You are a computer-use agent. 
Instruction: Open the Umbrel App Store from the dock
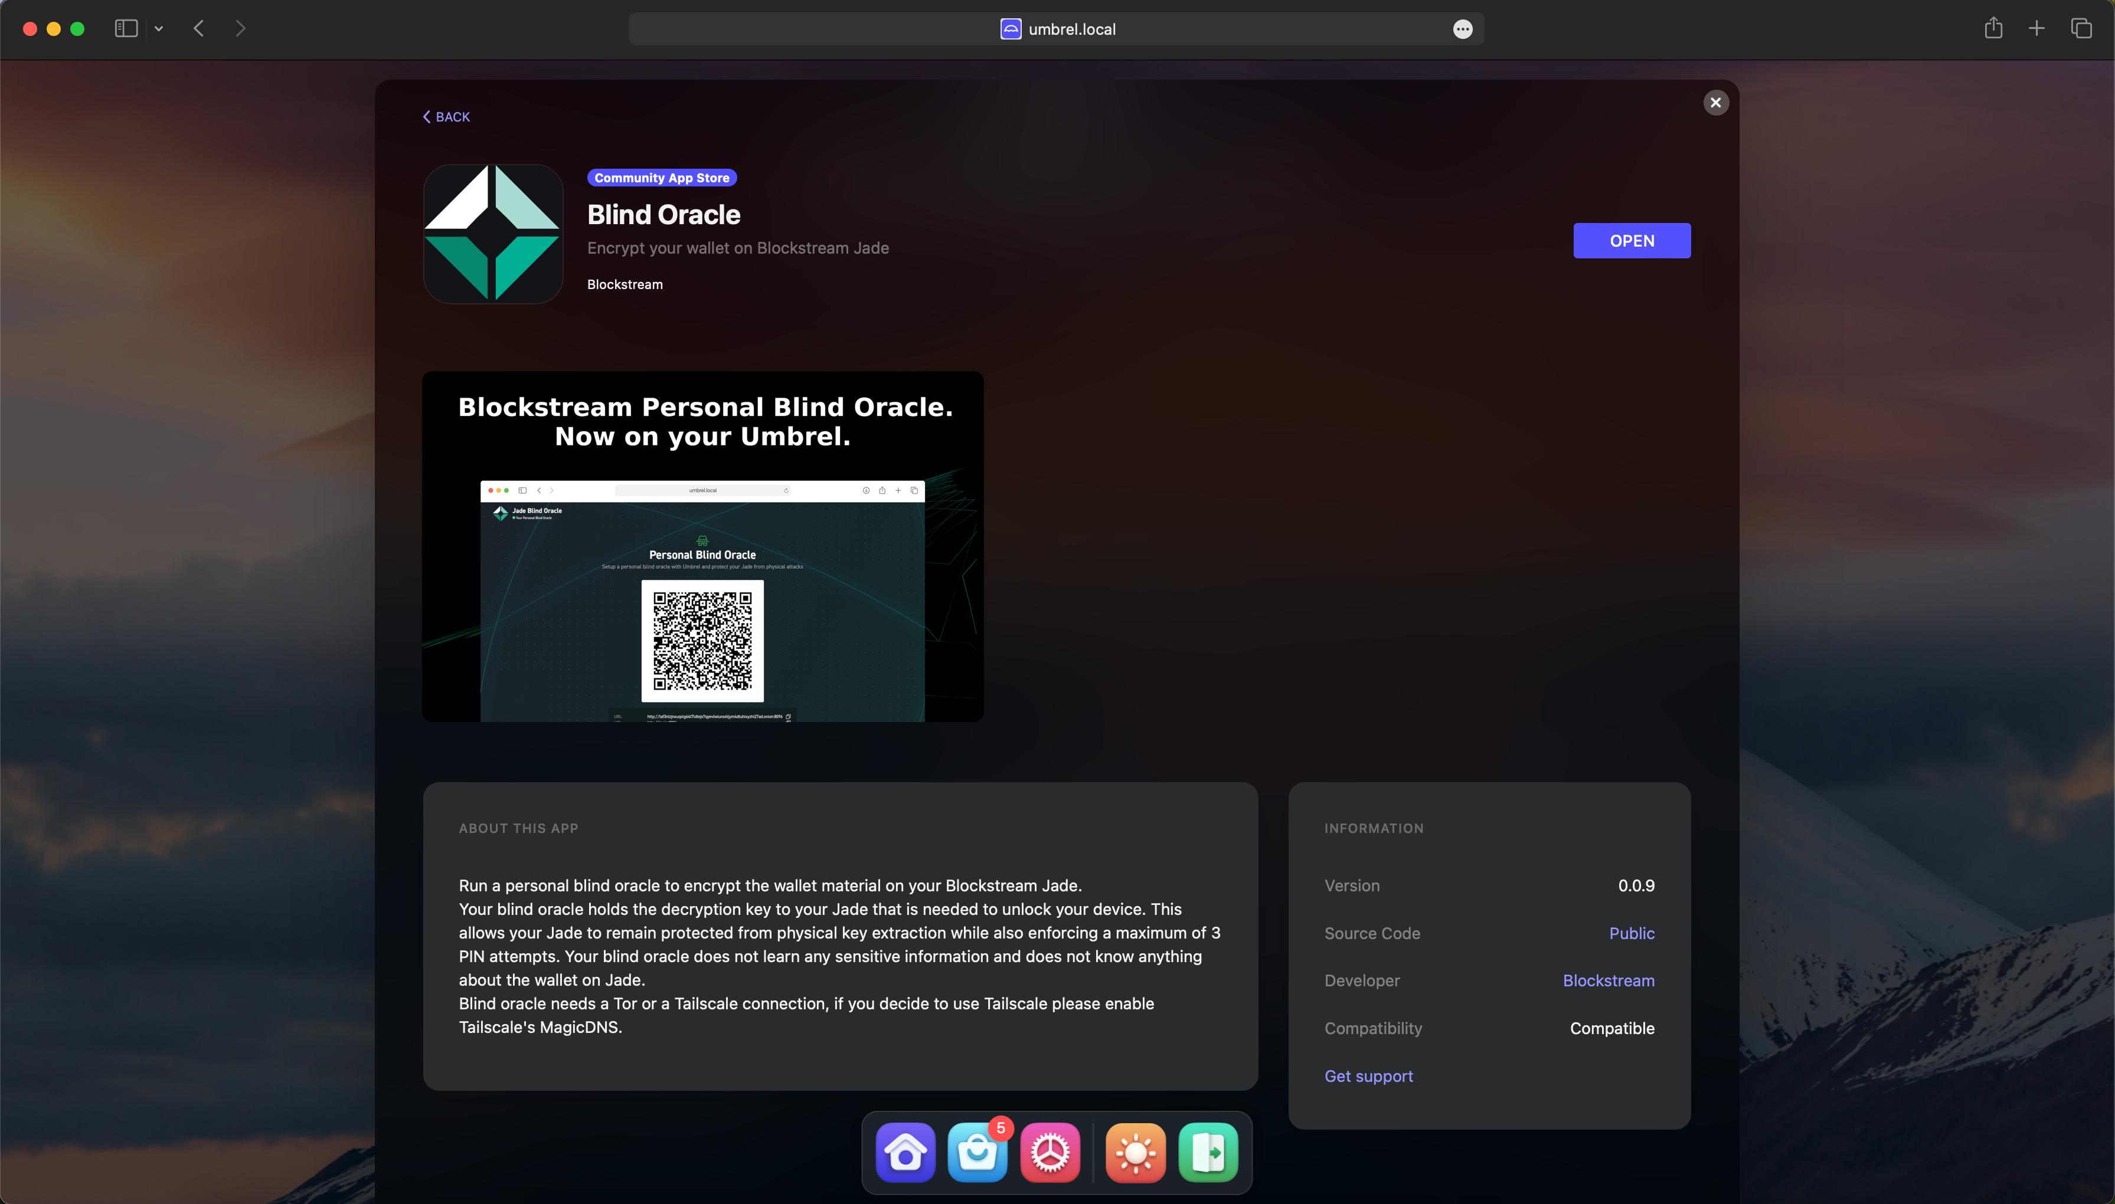pyautogui.click(x=978, y=1151)
